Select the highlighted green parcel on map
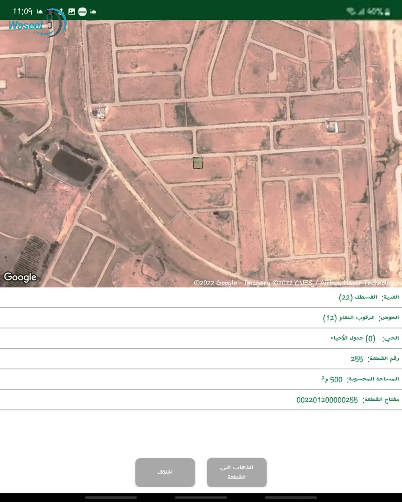Viewport: 402px width, 502px height. 198,163
